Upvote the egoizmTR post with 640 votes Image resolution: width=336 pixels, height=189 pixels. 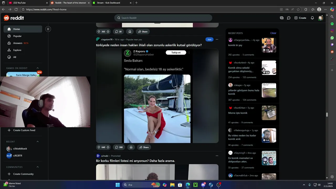click(x=99, y=147)
